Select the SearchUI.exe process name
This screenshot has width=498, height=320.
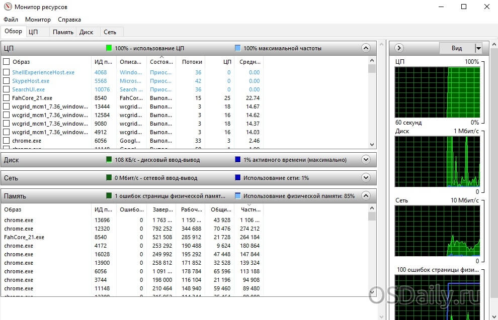tap(28, 89)
